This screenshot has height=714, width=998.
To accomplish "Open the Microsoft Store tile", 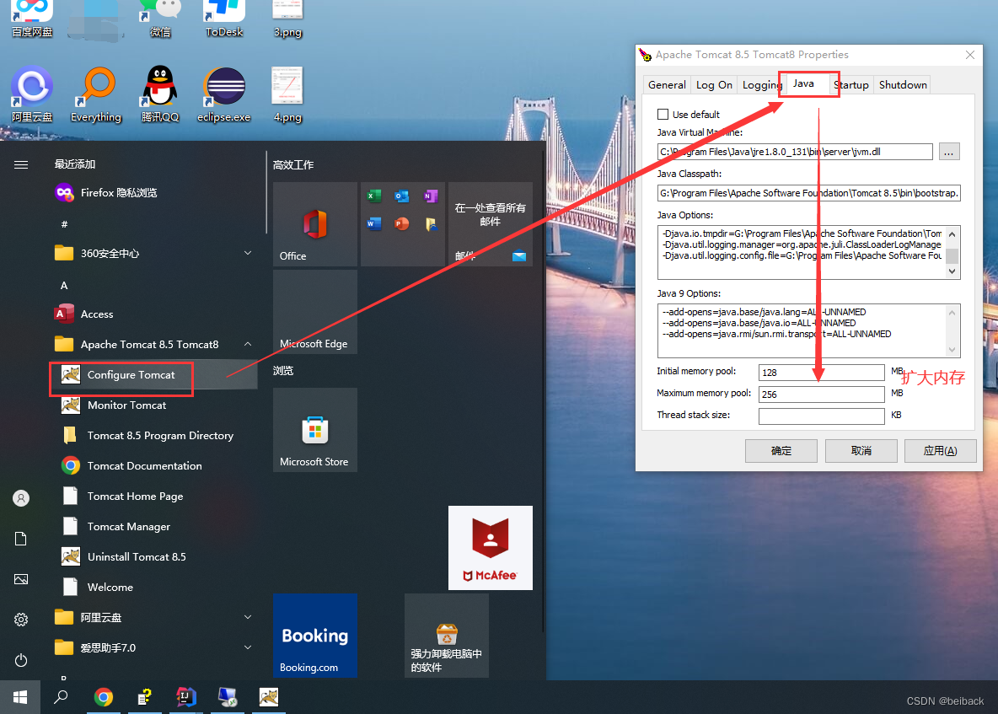I will pyautogui.click(x=315, y=430).
